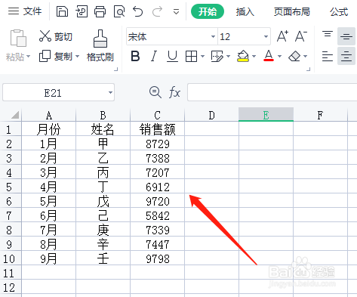Expand the 复制 dropdown arrow
Image resolution: width=357 pixels, height=297 pixels.
click(77, 56)
